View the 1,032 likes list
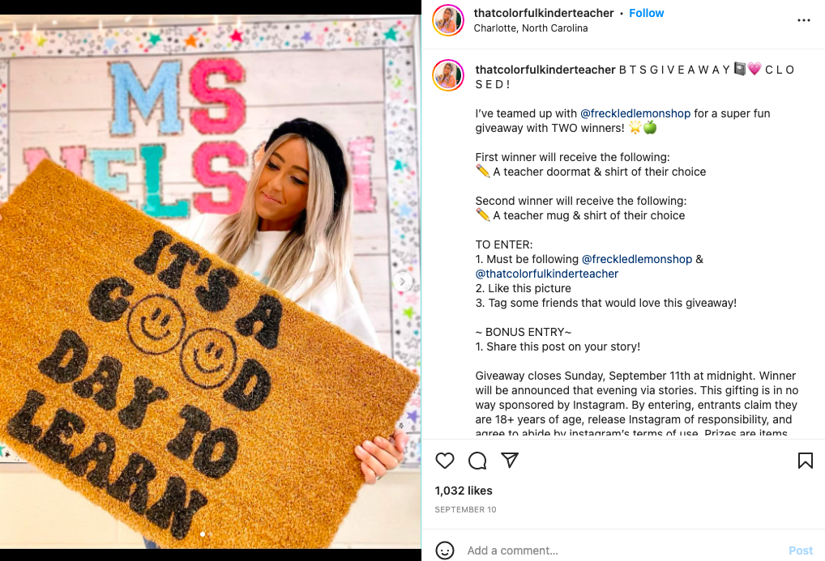This screenshot has height=561, width=825. click(464, 491)
